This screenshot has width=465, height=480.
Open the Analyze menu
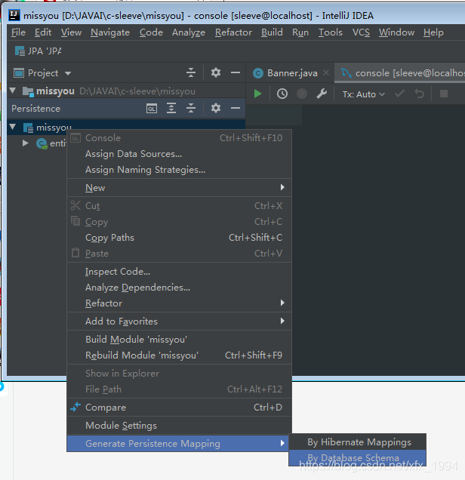[x=189, y=32]
